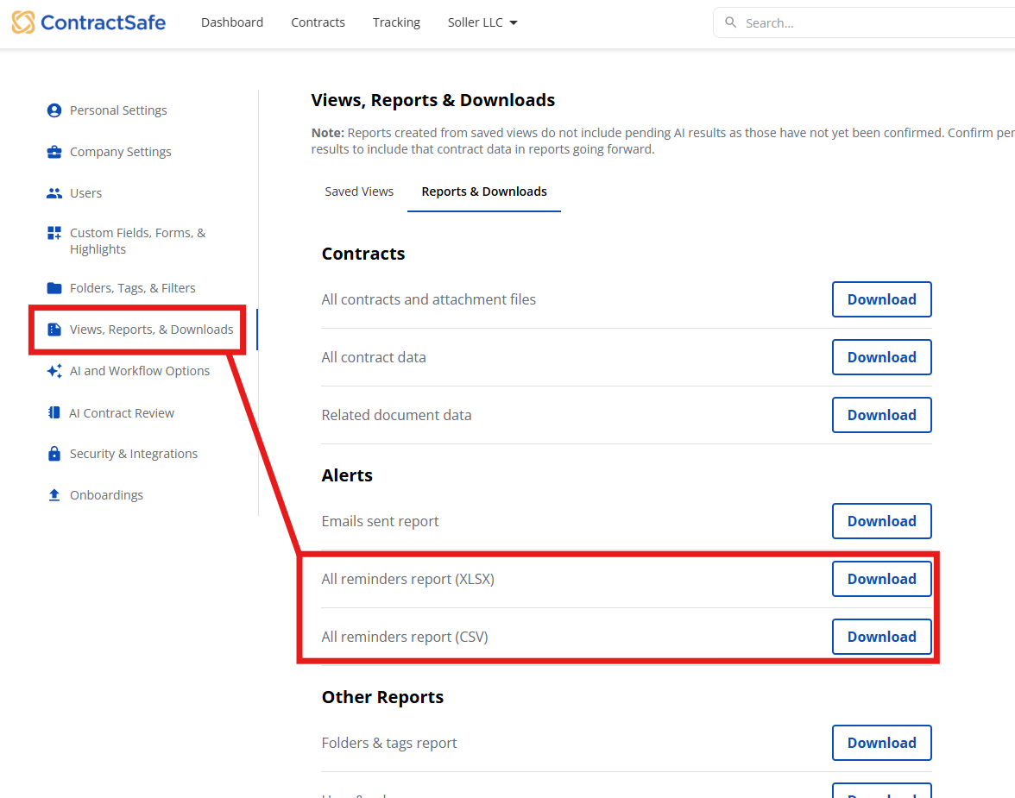Click Custom Fields, Forms, & Highlights icon
Viewport: 1015px width, 798px height.
tap(54, 234)
